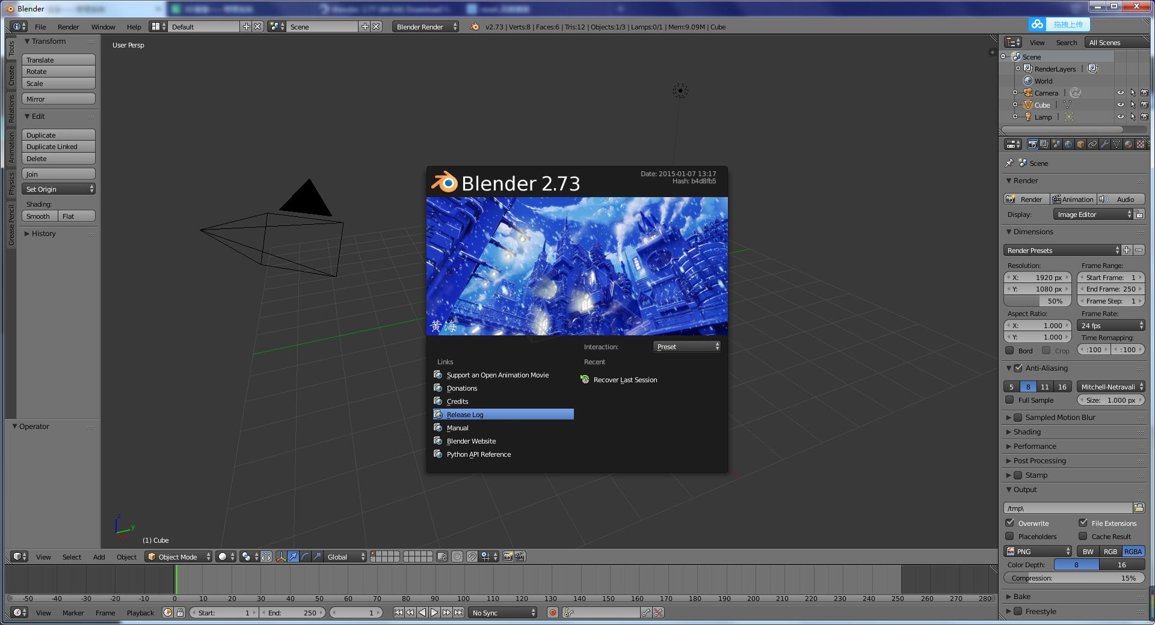Viewport: 1155px width, 625px height.
Task: Open the Modifiers wrench tab in Properties
Action: pyautogui.click(x=1104, y=144)
